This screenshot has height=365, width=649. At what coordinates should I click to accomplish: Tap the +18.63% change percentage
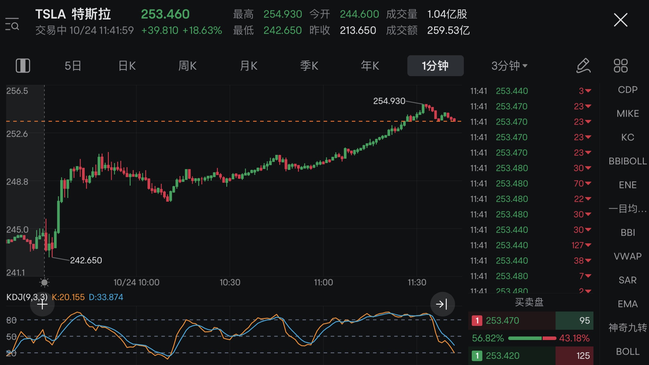[202, 30]
